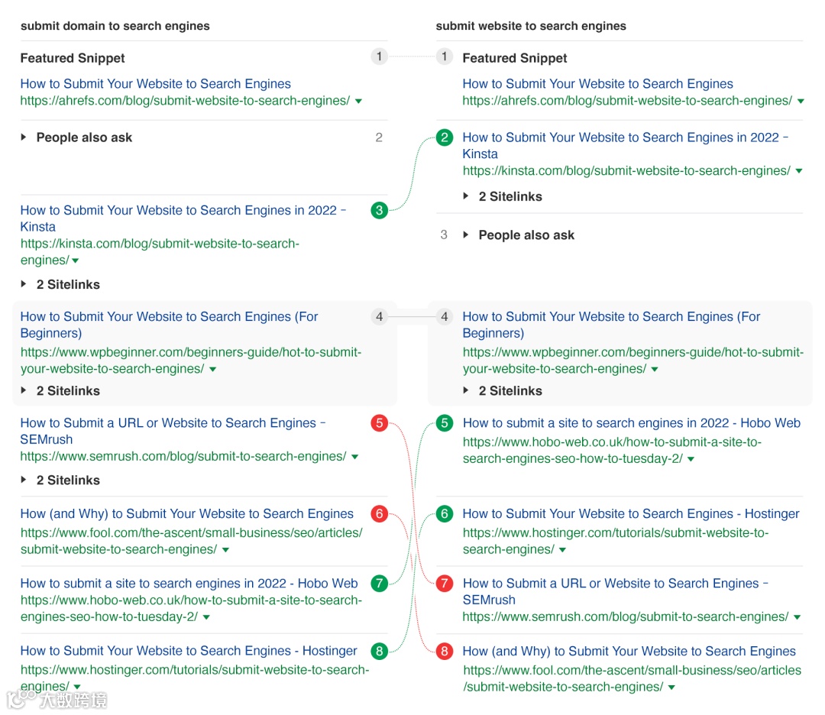Open right column ahrefs.com blog URL
The image size is (825, 715).
coord(627,101)
